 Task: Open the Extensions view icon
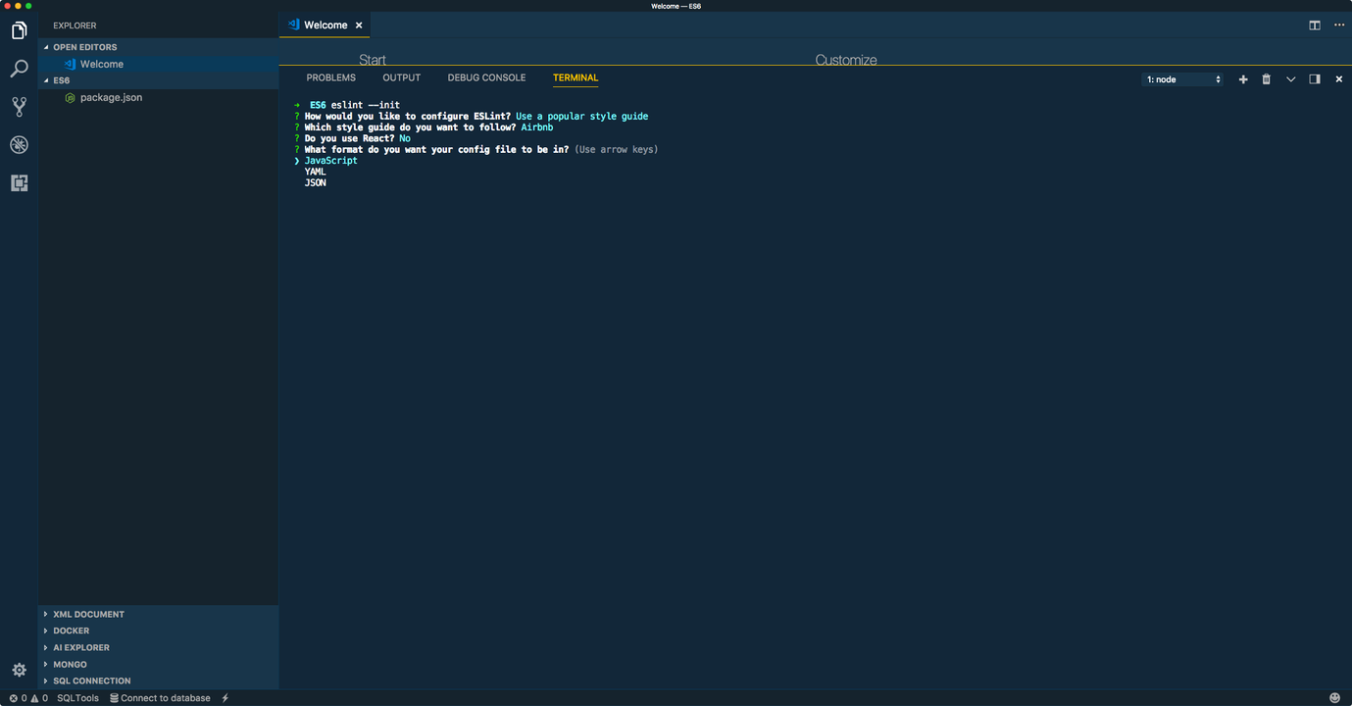click(x=19, y=182)
